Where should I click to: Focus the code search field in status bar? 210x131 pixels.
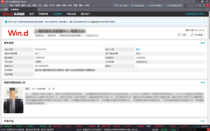tap(193, 130)
